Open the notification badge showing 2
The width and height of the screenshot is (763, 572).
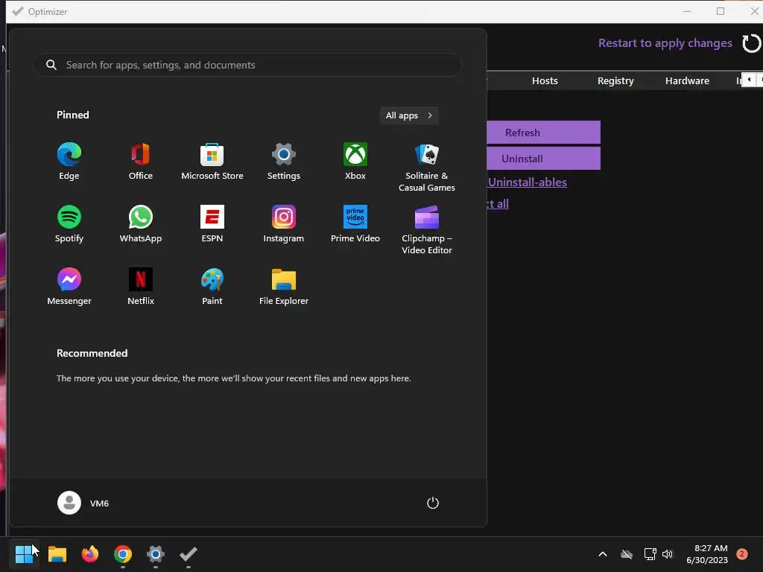742,554
